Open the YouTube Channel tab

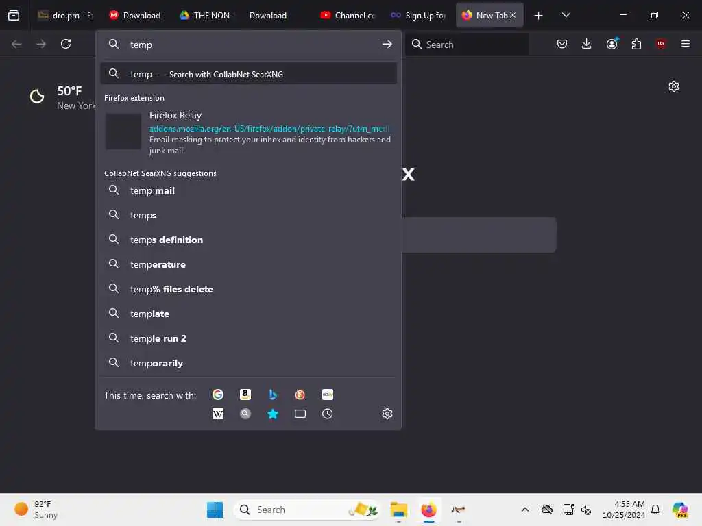[348, 15]
